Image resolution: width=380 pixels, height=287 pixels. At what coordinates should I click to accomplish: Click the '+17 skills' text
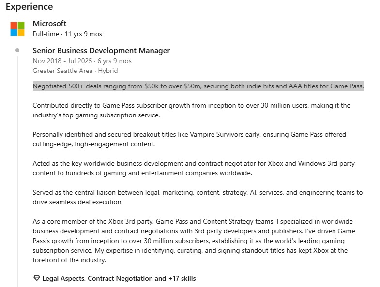(x=182, y=278)
